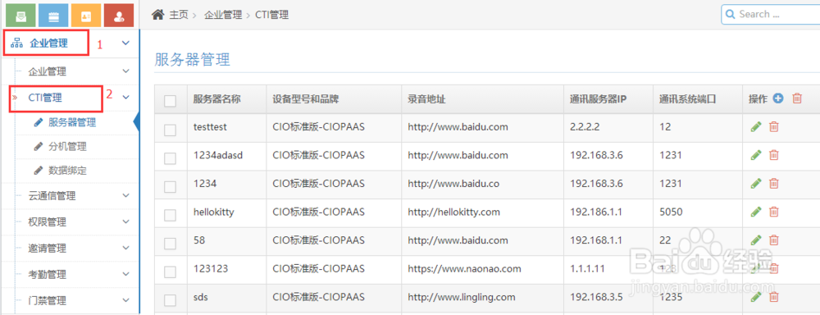Delete the 58 server row
The image size is (820, 315).
pos(774,240)
